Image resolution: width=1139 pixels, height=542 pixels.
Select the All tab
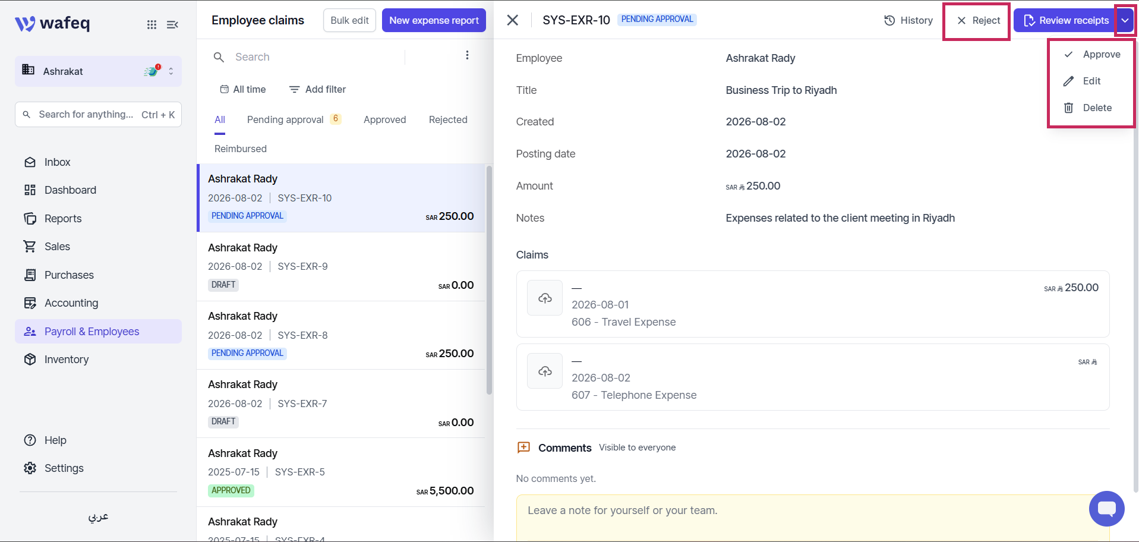coord(220,119)
